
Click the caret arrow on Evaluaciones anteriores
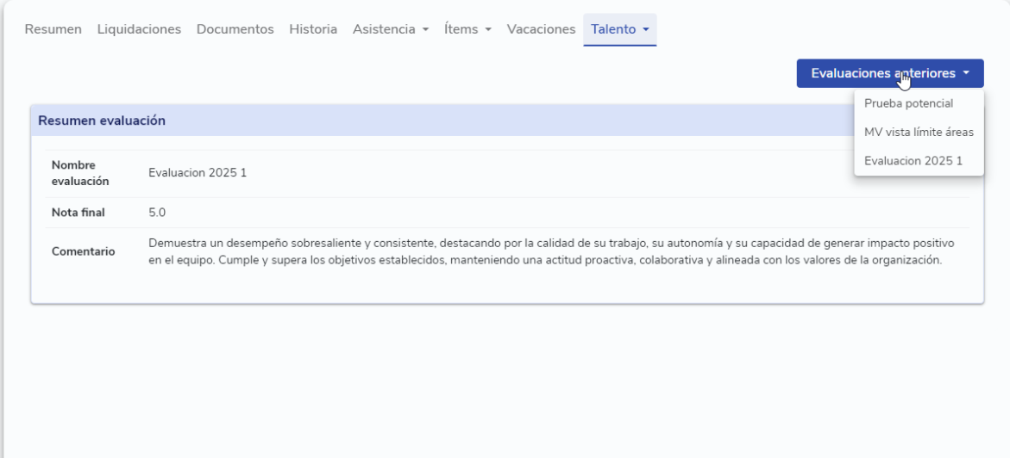click(966, 73)
